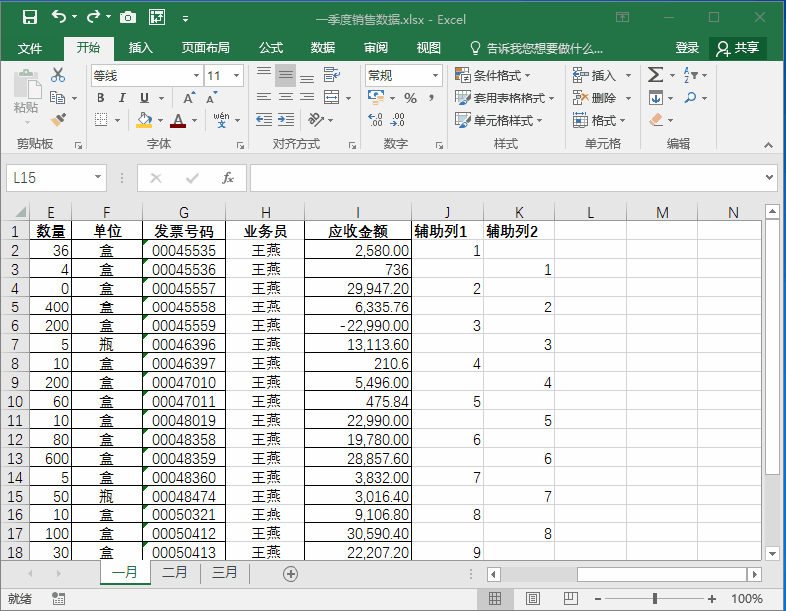Open 套用表格格式 dropdown
Viewport: 786px width, 611px height.
(504, 98)
